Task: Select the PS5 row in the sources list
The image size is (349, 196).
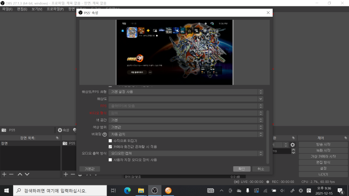Action: (69, 144)
